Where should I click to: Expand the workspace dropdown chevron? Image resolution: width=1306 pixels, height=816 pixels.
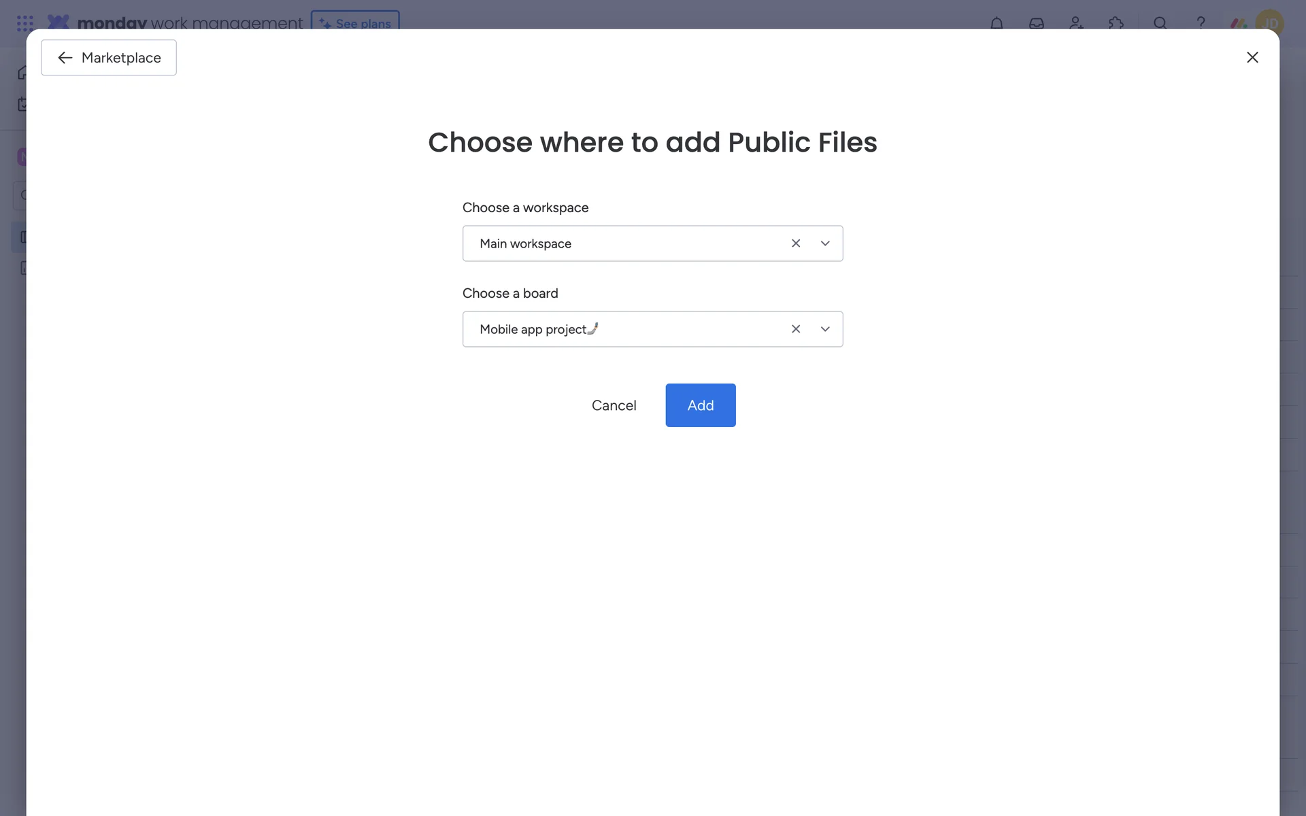pos(825,243)
